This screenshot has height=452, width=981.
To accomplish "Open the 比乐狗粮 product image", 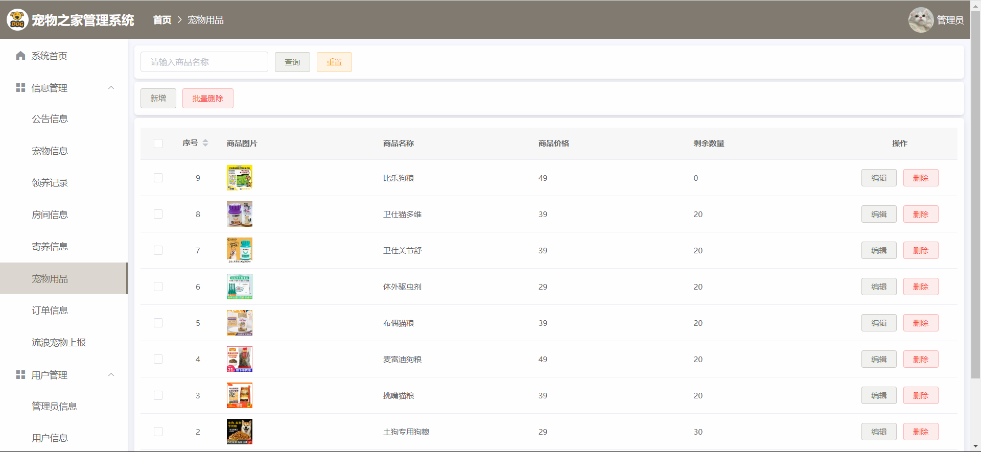I will point(240,178).
